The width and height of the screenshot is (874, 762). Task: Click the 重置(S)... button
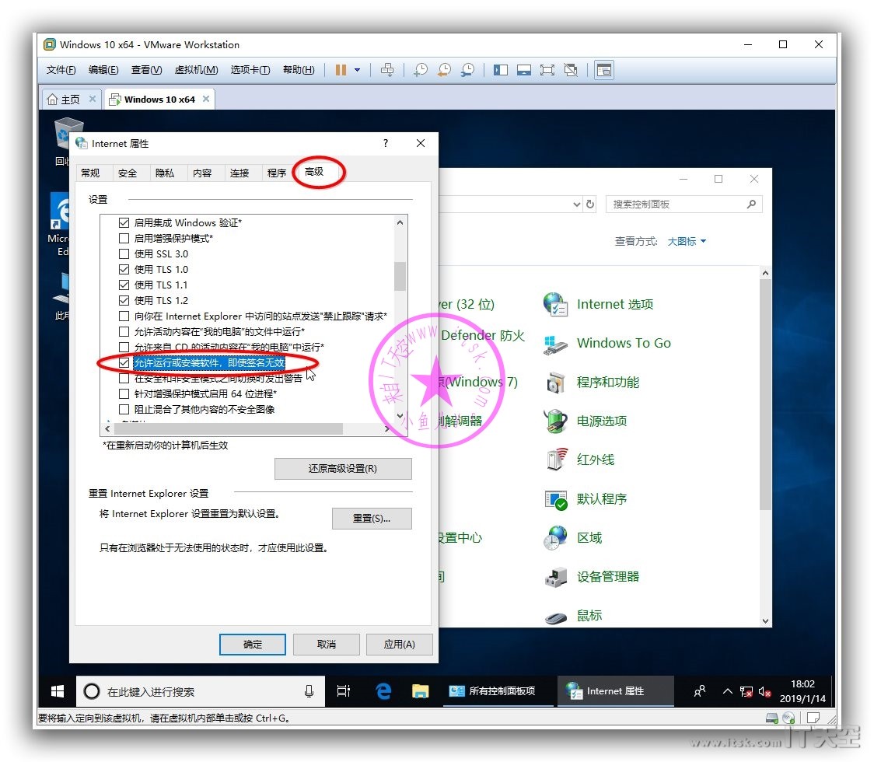pyautogui.click(x=372, y=519)
